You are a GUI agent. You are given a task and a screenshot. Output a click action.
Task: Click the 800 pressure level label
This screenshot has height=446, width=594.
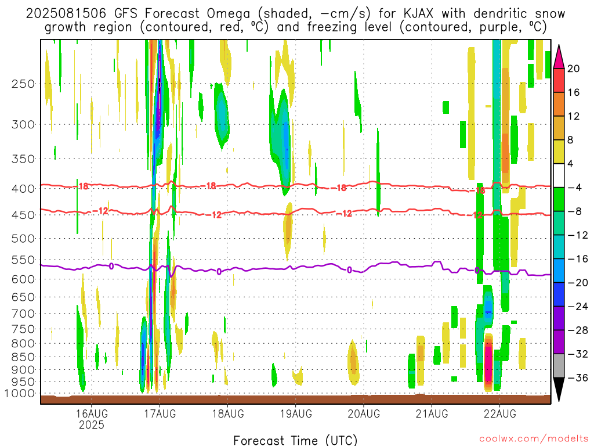tap(23, 344)
